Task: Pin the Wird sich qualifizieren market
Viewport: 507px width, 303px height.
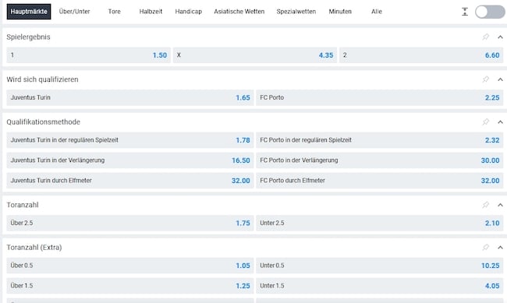Action: tap(485, 79)
